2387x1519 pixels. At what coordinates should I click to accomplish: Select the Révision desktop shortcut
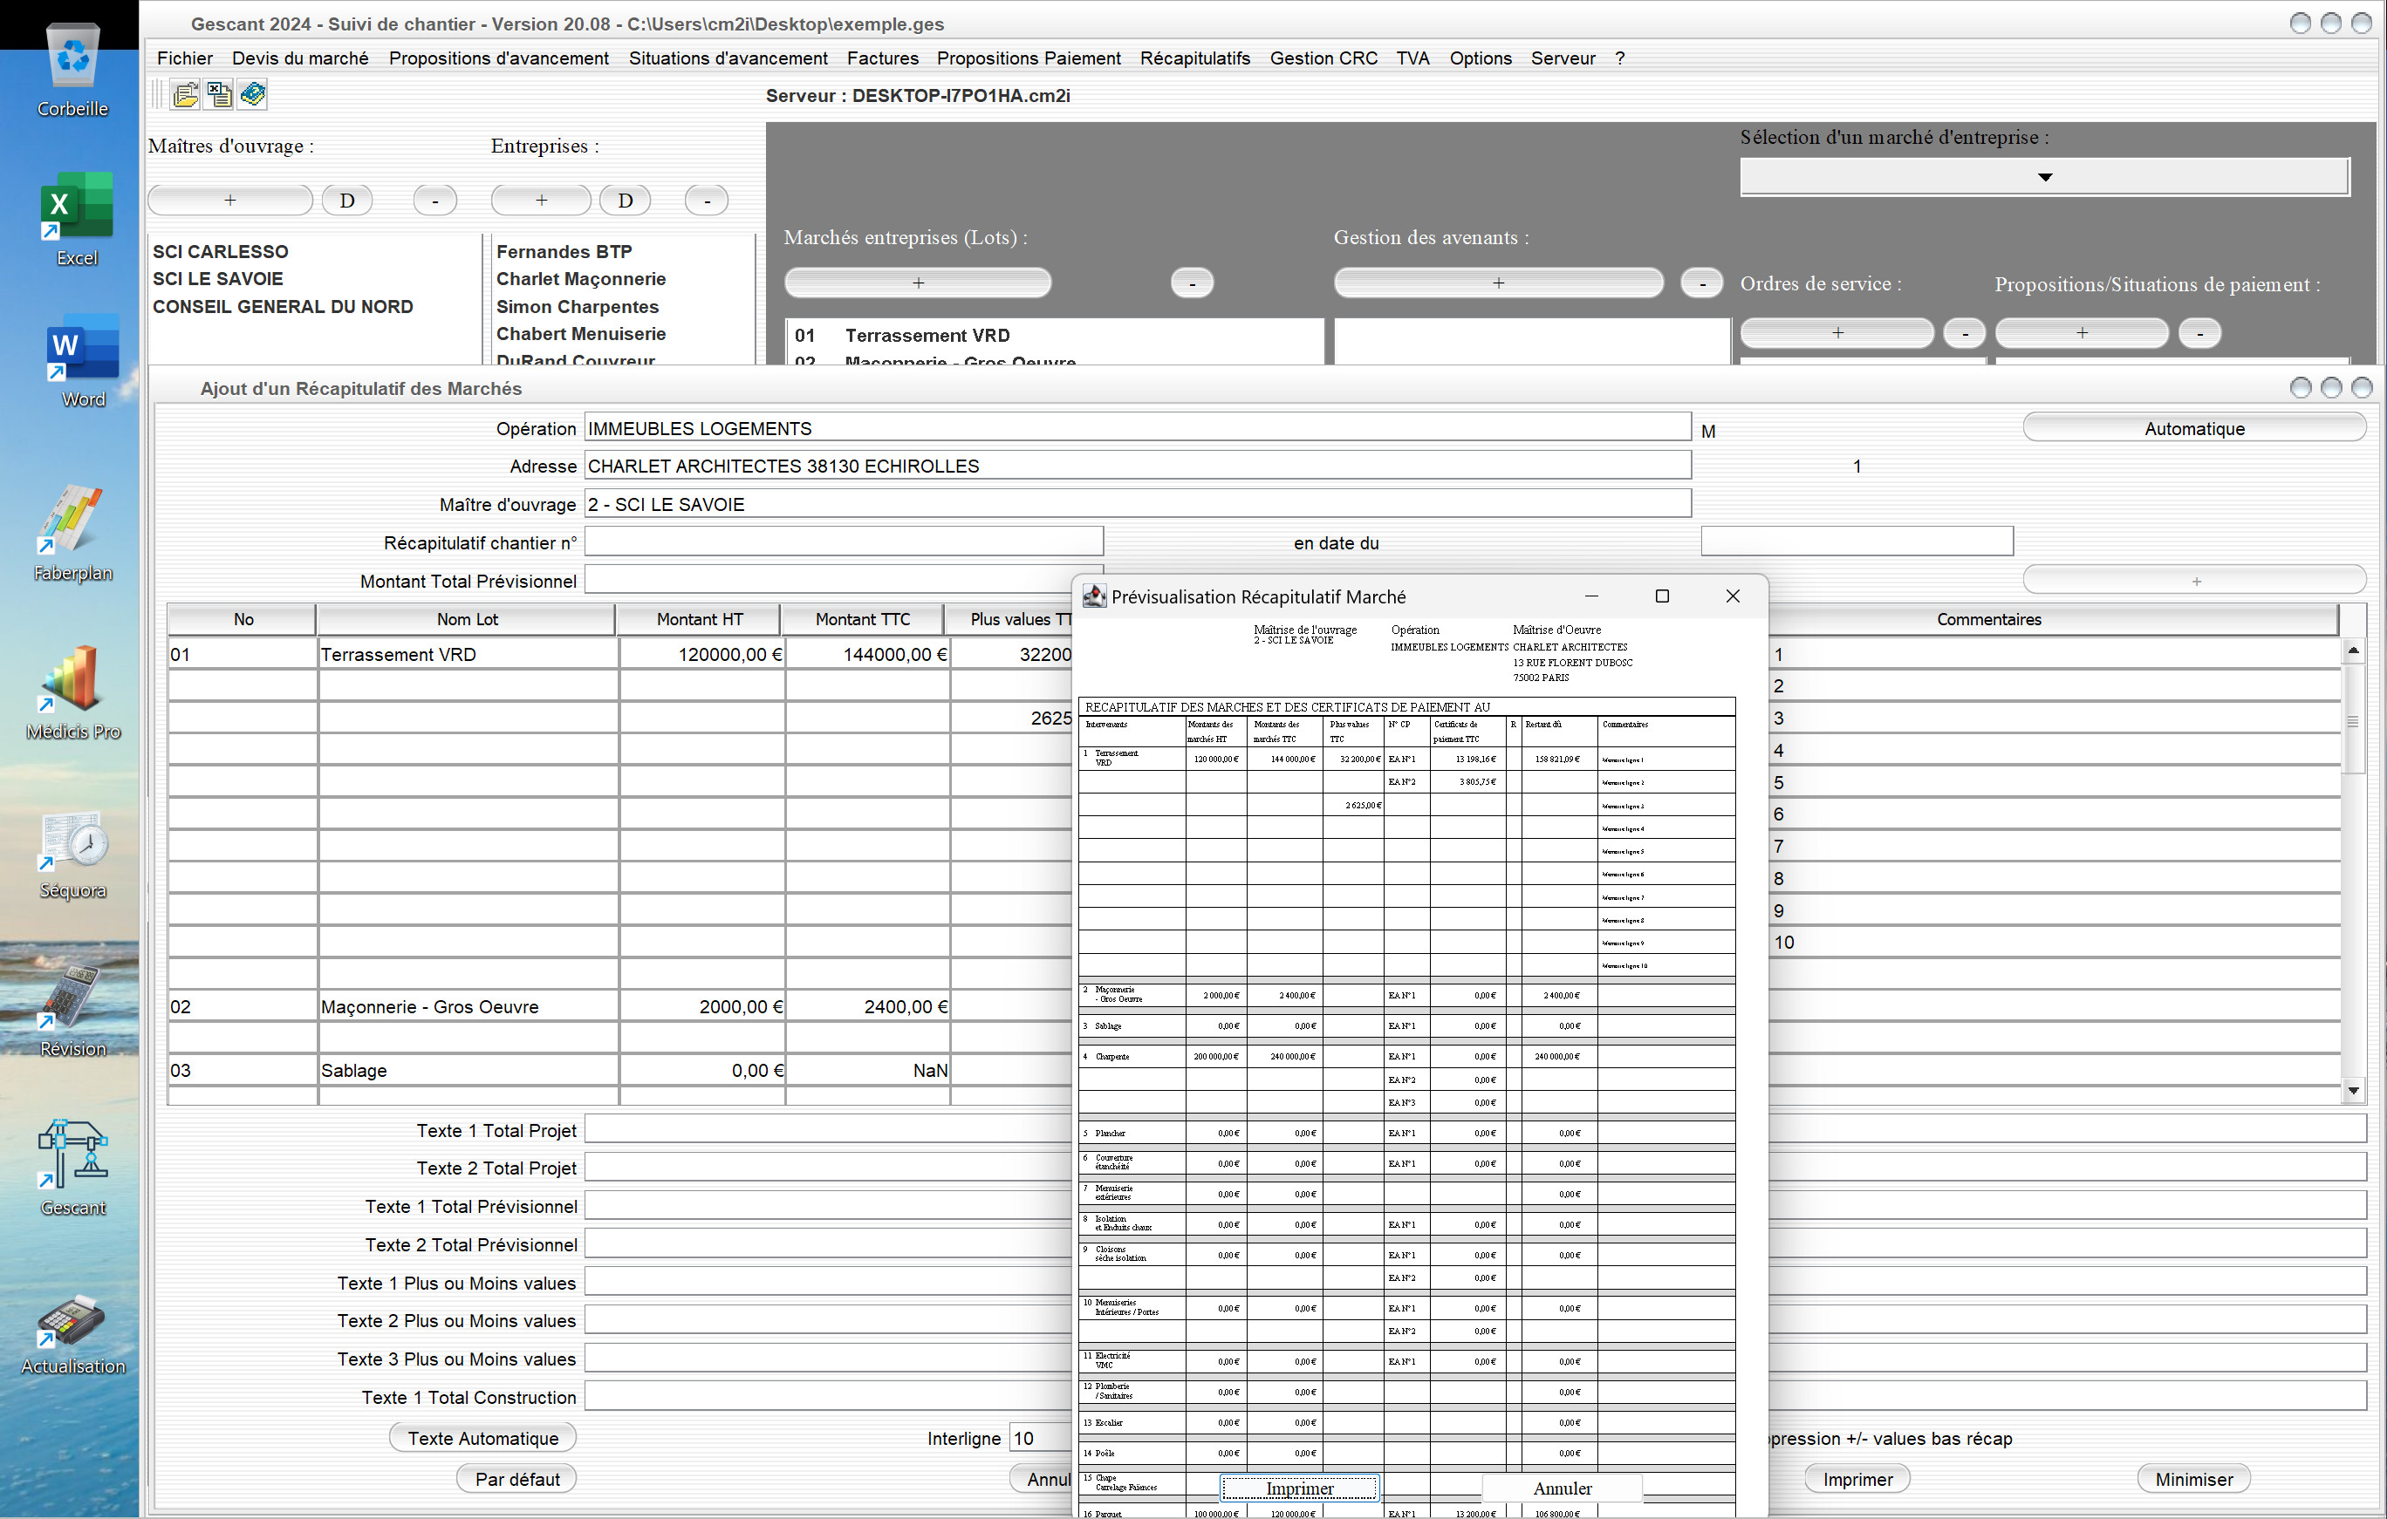coord(73,1011)
